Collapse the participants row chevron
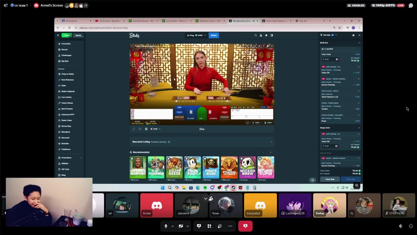417x235 pixels. coord(206,198)
